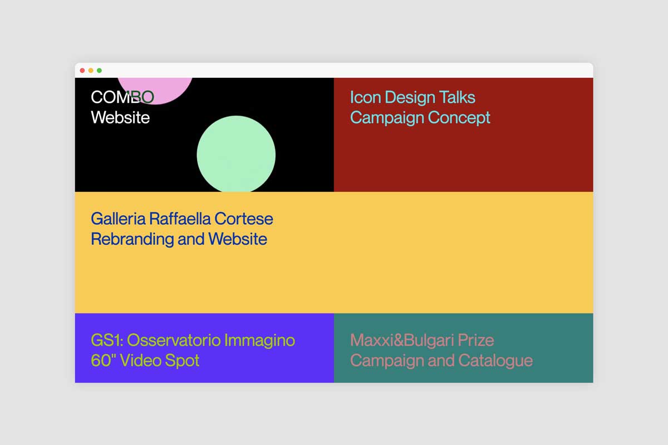Click the mint green circle in black tile
Screen dimensions: 668x445
coord(236,154)
